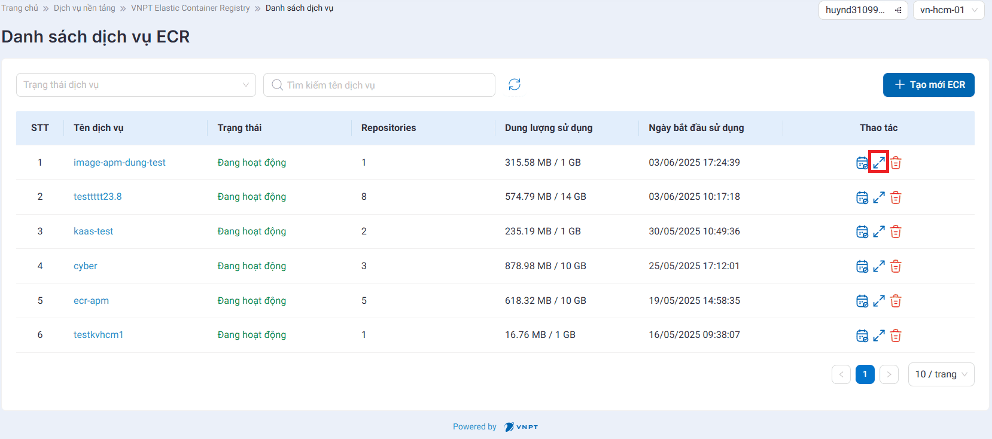Click the Tạo mới ECR button
Image resolution: width=992 pixels, height=439 pixels.
tap(929, 85)
